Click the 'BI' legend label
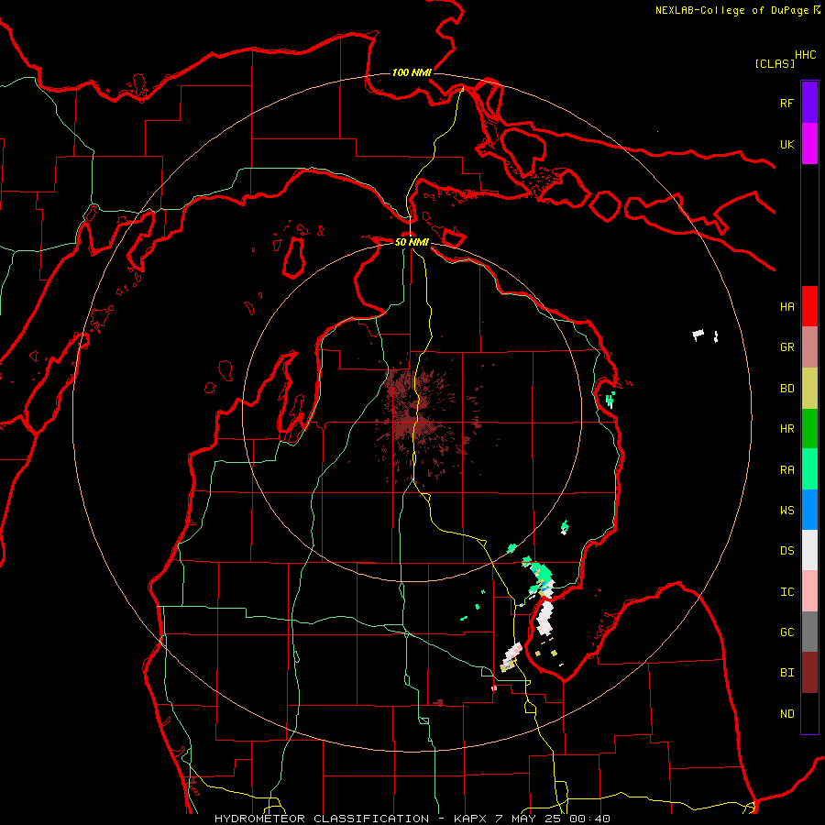This screenshot has width=825, height=825. click(x=786, y=673)
